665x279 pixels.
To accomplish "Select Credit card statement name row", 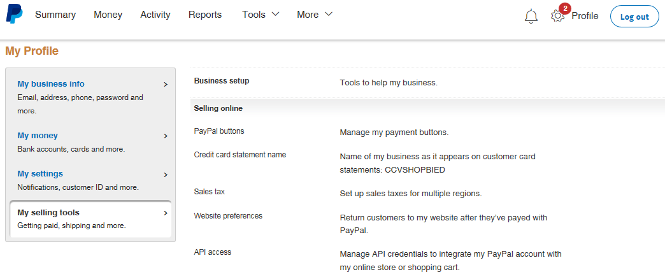I will coord(240,155).
